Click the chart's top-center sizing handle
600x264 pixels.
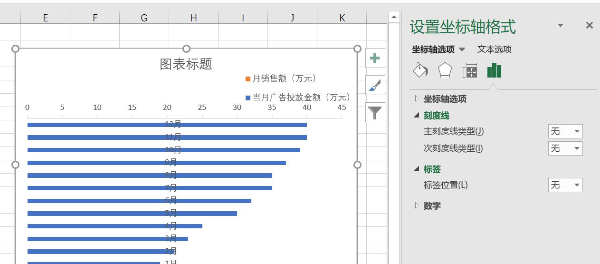pos(186,49)
